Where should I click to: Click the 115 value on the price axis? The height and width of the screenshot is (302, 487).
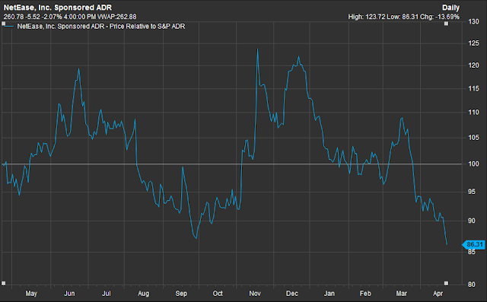(x=473, y=89)
